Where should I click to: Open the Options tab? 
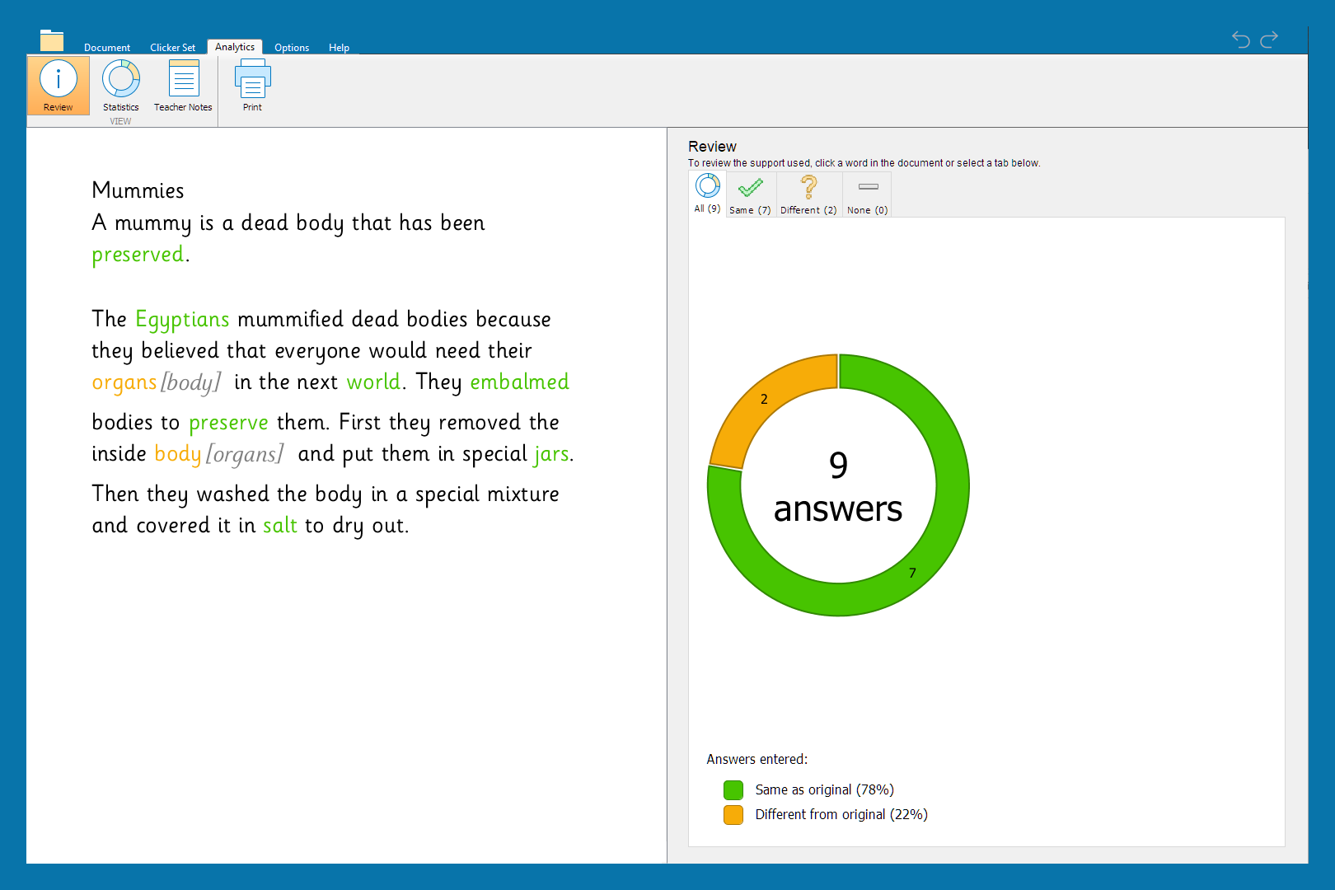point(292,48)
